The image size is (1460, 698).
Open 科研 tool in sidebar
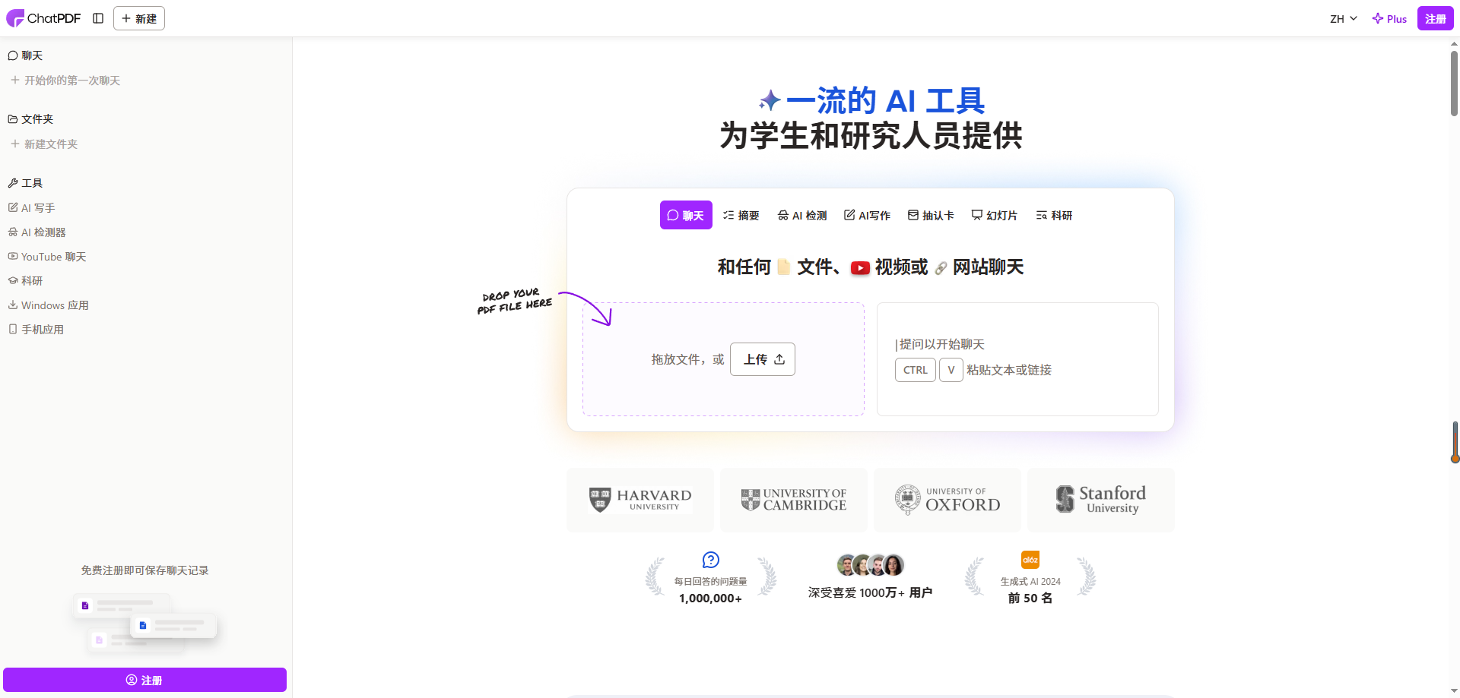point(26,281)
